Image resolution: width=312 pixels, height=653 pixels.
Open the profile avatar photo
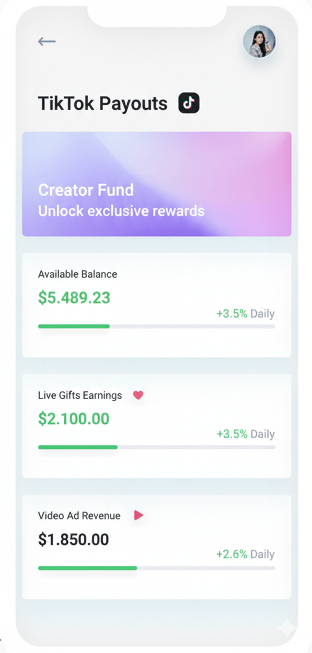(x=259, y=41)
